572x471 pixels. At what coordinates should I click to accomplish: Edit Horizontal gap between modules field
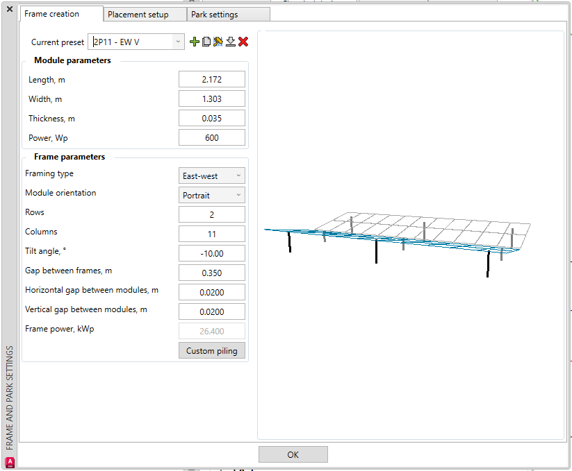point(212,292)
